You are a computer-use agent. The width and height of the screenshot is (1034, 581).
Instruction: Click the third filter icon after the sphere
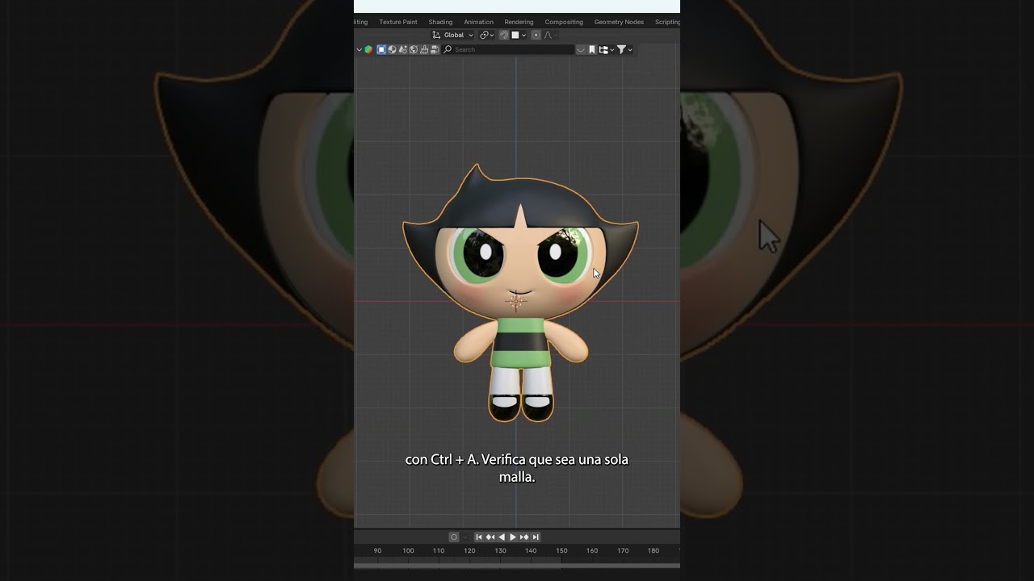(424, 49)
